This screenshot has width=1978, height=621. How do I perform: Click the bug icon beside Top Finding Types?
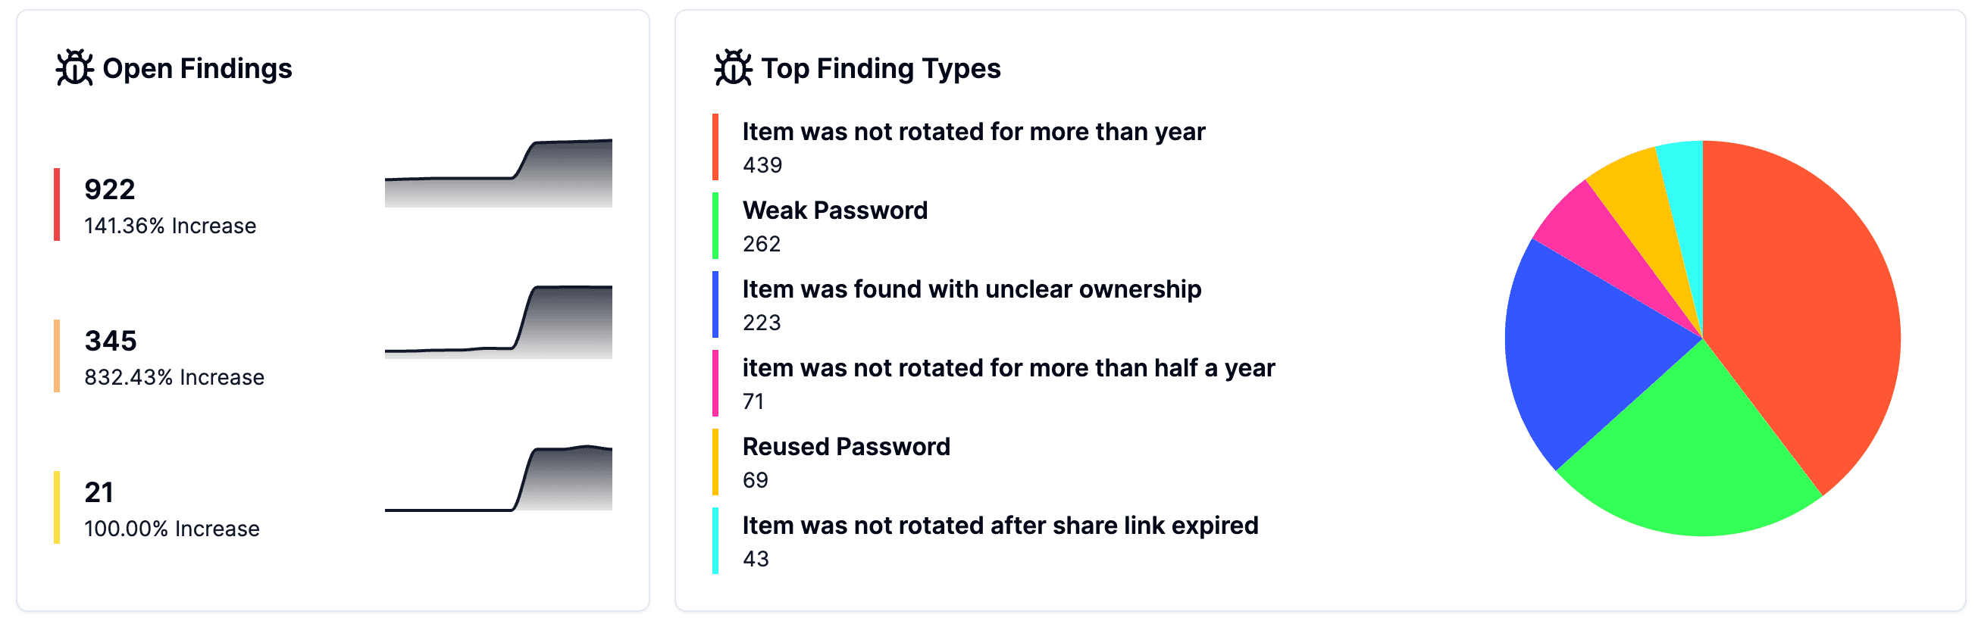coord(734,70)
